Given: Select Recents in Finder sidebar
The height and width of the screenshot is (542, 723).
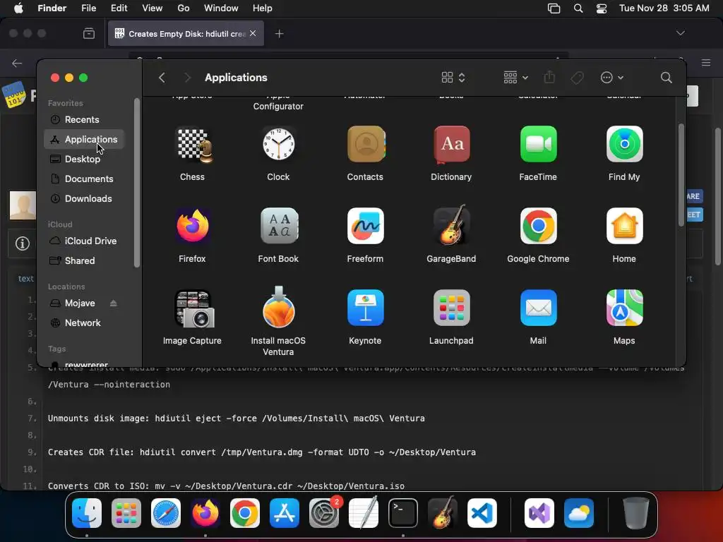Looking at the screenshot, I should pos(83,119).
